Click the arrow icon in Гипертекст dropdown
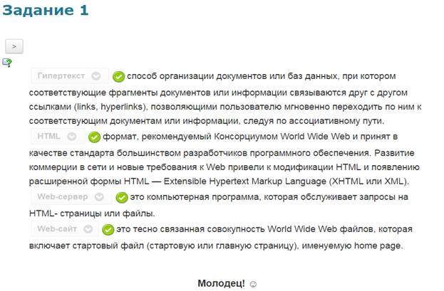This screenshot has width=444, height=291. click(x=97, y=76)
